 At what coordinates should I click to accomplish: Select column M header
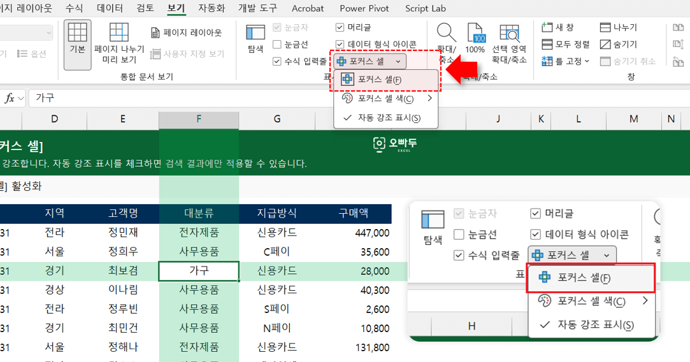pyautogui.click(x=634, y=119)
